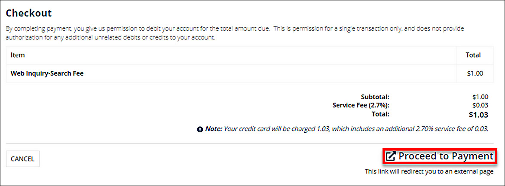Click the Total column header
505x186 pixels.
473,55
